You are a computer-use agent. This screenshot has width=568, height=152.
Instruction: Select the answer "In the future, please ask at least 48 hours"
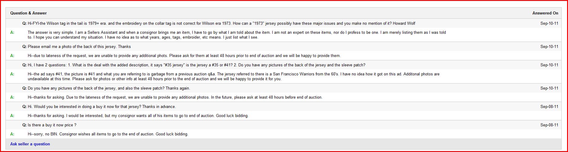pyautogui.click(x=175, y=97)
